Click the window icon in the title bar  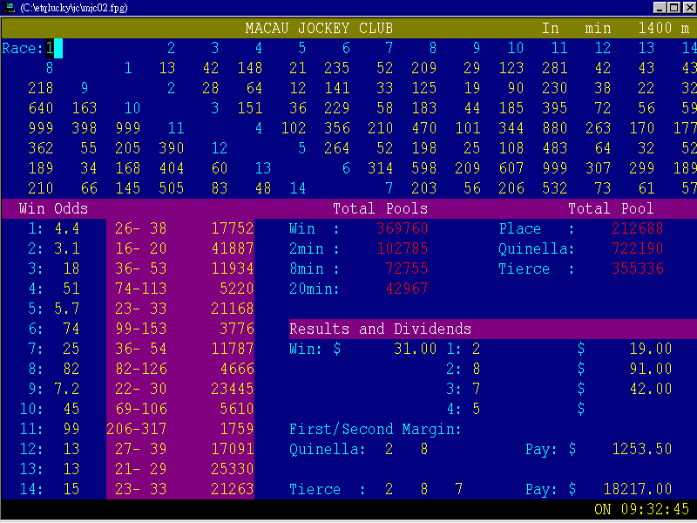tap(8, 7)
